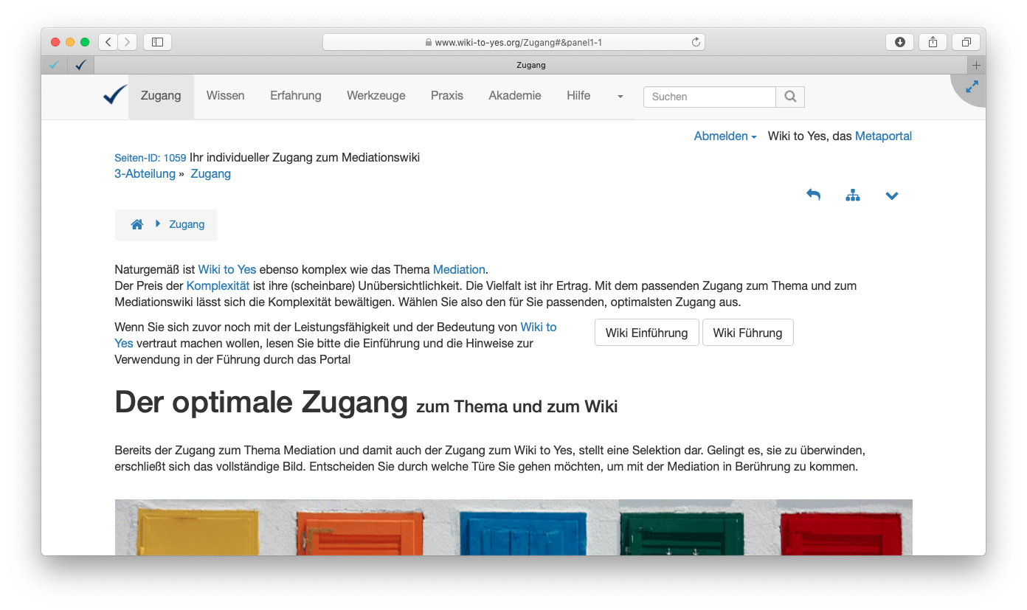Screen dimensions: 1027x610
Task: Click the Wiki to Yes checkmark logo
Action: 114,96
